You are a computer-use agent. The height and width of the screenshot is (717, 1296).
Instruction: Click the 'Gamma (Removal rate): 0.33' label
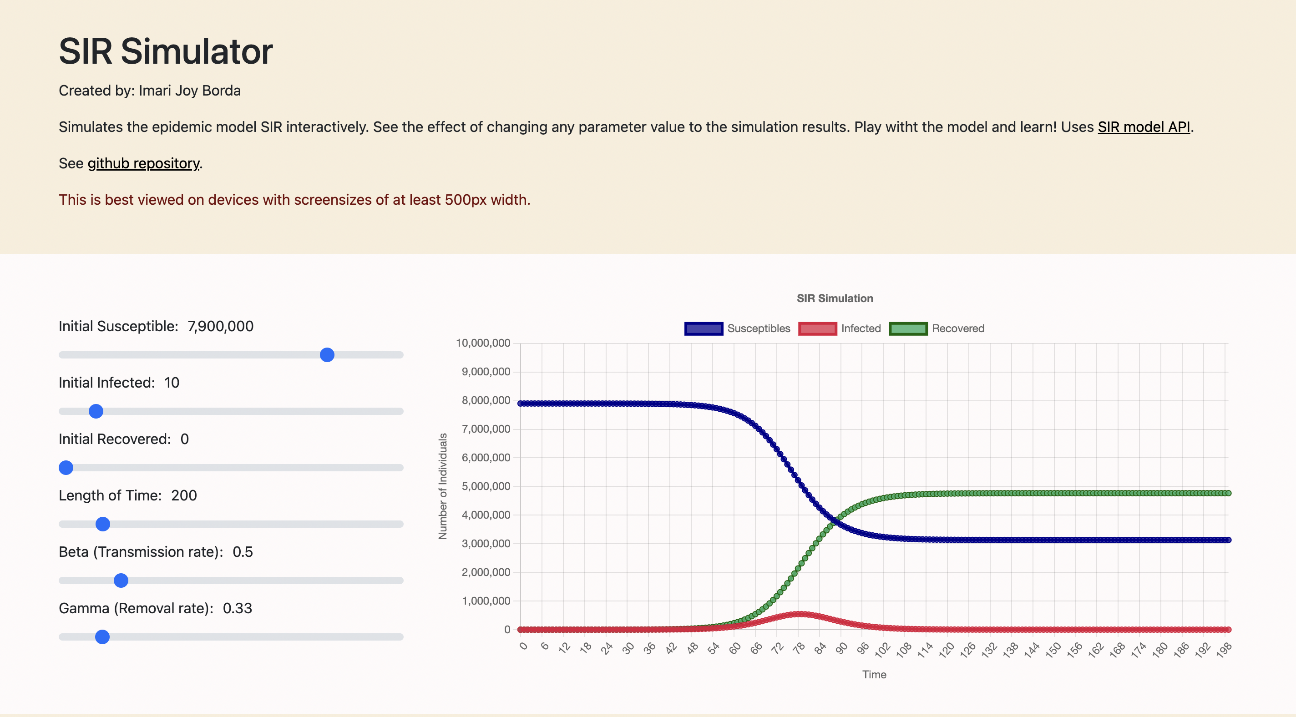[155, 608]
